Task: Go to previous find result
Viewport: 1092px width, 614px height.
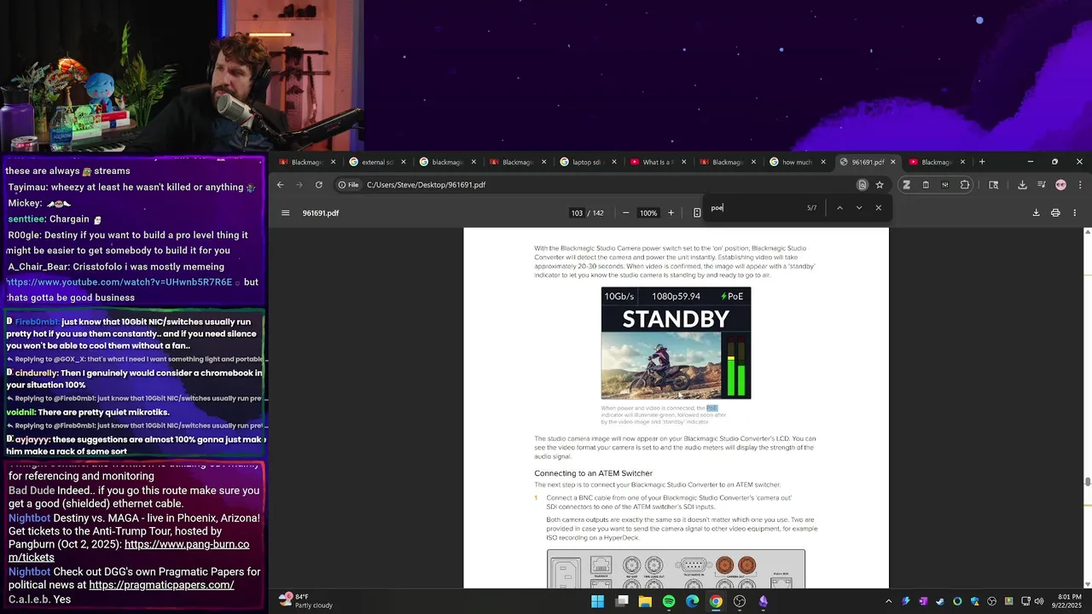Action: pyautogui.click(x=839, y=208)
